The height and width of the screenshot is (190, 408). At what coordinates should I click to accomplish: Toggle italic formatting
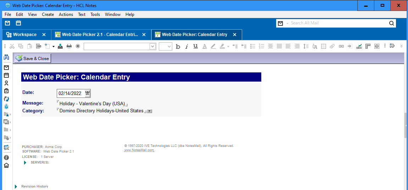187,46
